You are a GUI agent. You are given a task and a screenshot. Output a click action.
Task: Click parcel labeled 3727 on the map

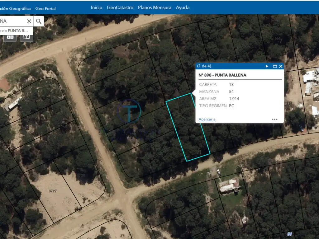pos(53,191)
